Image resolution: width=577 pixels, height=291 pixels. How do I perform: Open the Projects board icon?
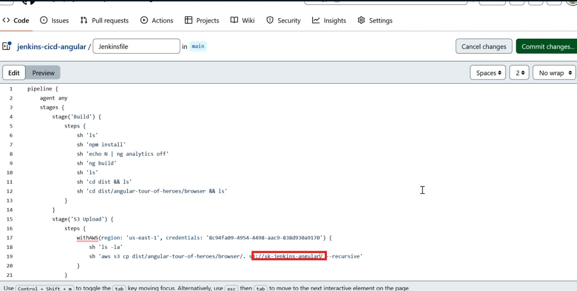[188, 20]
